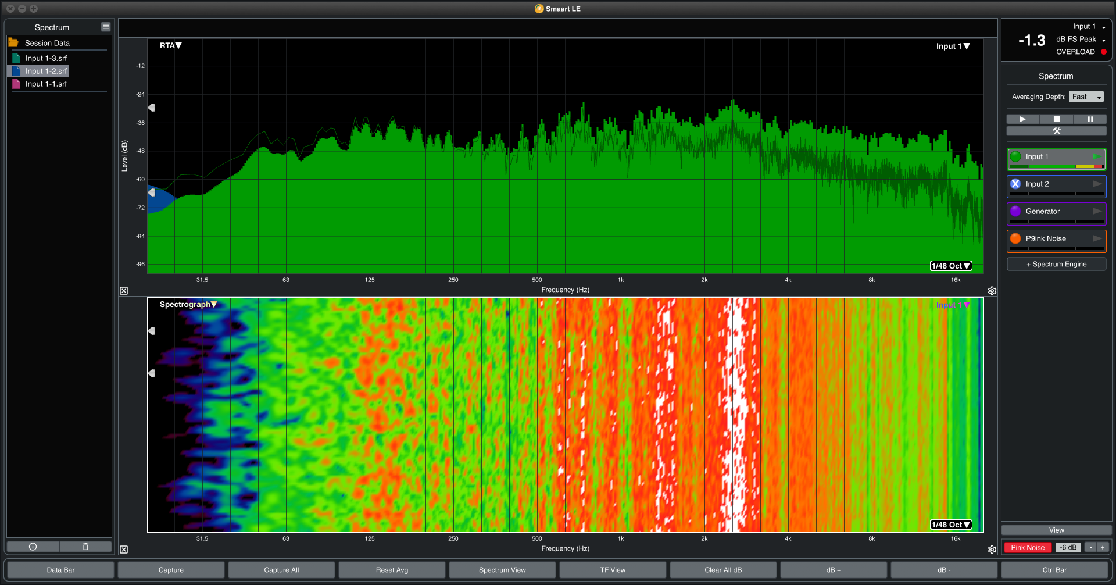Stop Input 1 engine via green play arrow
This screenshot has height=585, width=1116.
(x=1096, y=156)
